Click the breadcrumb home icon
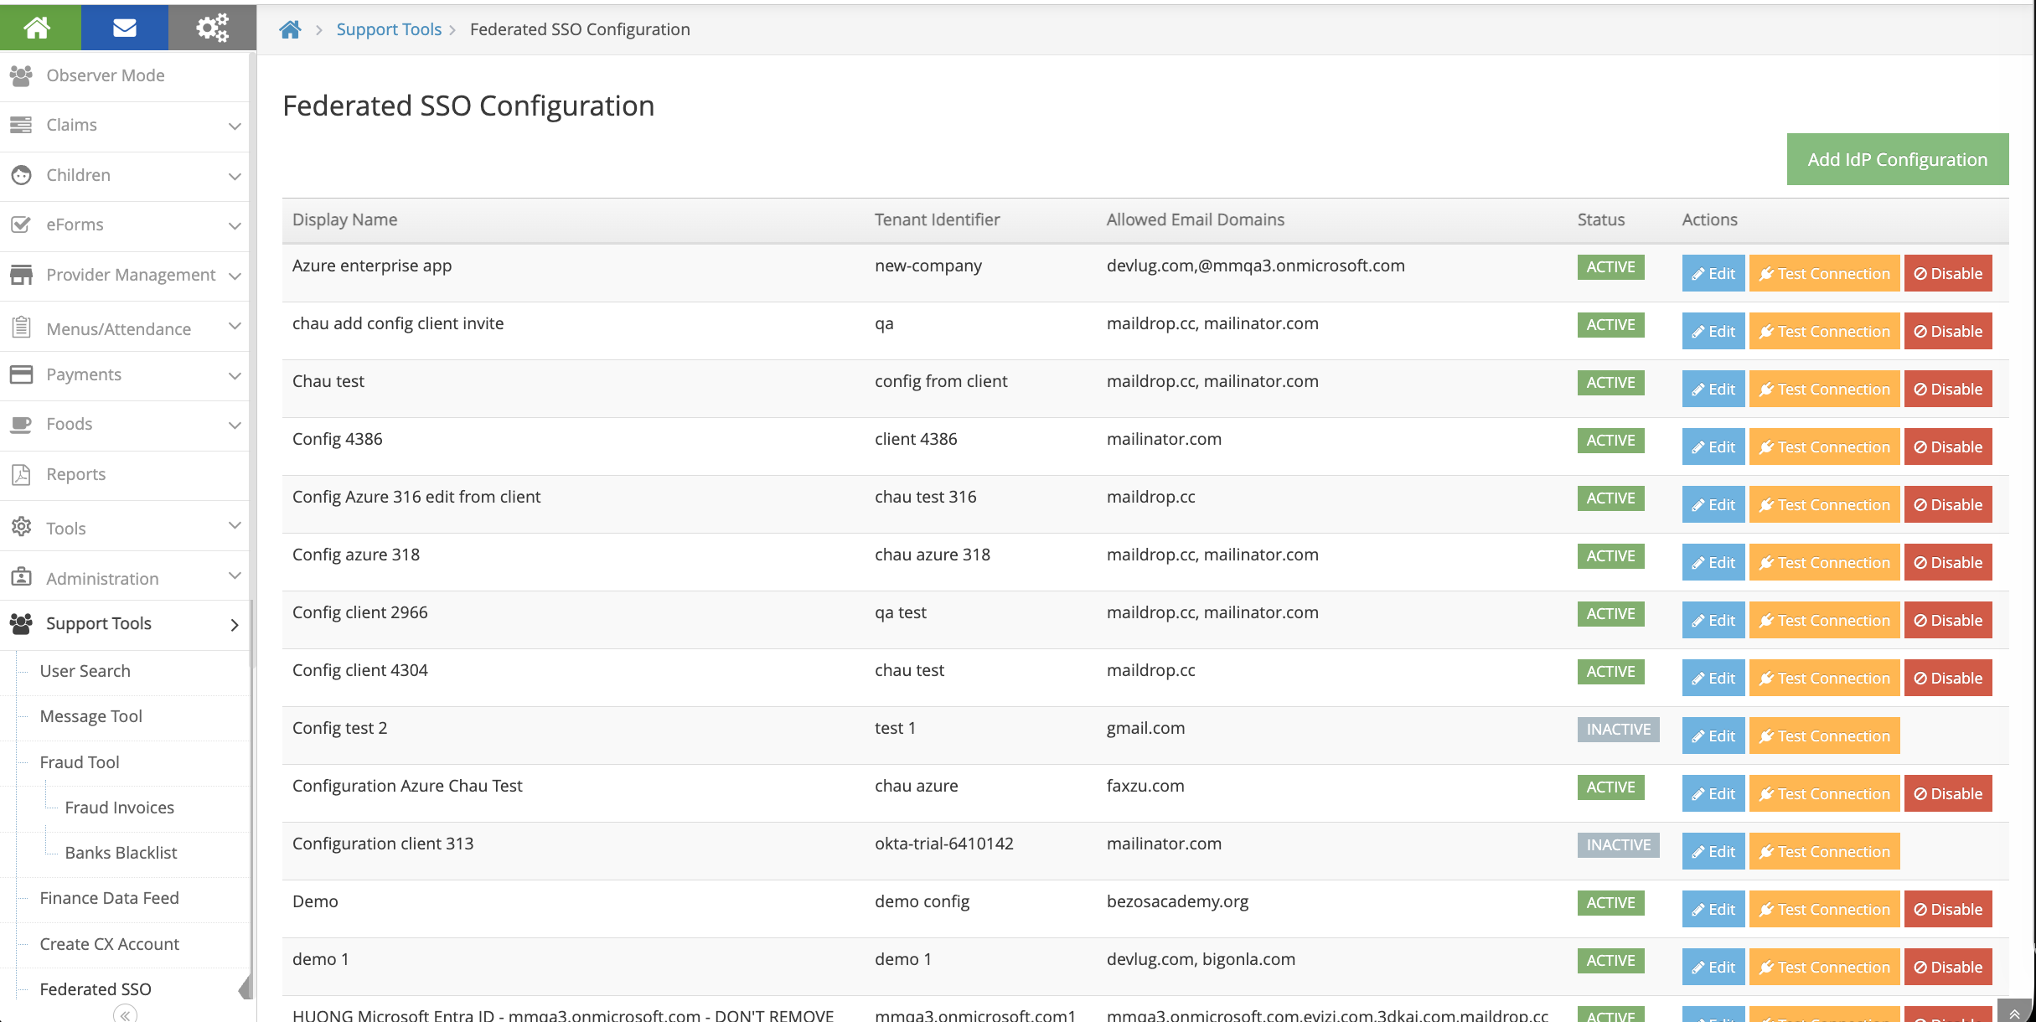This screenshot has height=1022, width=2036. pyautogui.click(x=290, y=28)
